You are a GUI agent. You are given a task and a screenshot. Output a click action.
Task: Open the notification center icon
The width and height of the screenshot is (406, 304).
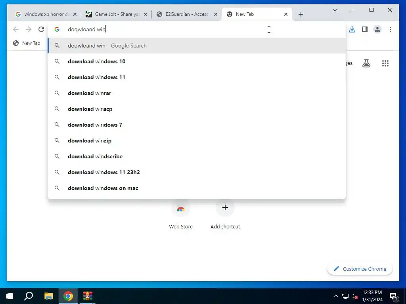(394, 296)
